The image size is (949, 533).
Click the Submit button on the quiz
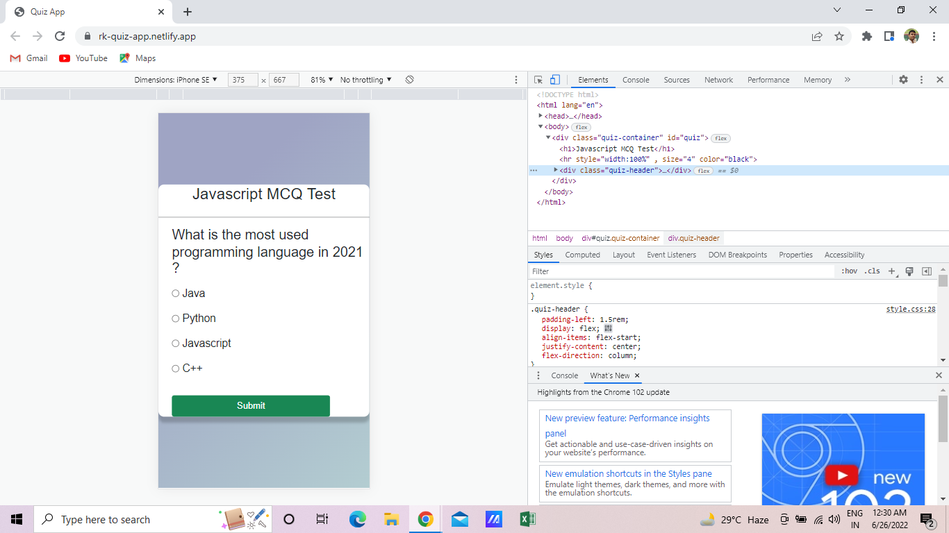pyautogui.click(x=250, y=405)
